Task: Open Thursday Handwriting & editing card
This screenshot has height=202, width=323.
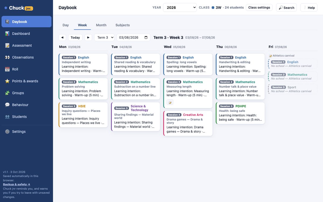Action: pos(240,64)
